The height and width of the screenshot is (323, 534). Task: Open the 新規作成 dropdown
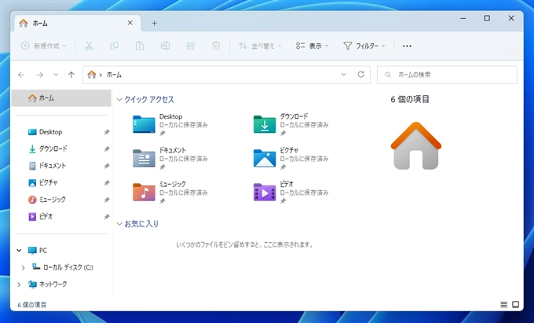pos(44,46)
